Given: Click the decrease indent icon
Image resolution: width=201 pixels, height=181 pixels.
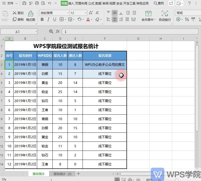Looking at the screenshot, I should click(x=128, y=13).
